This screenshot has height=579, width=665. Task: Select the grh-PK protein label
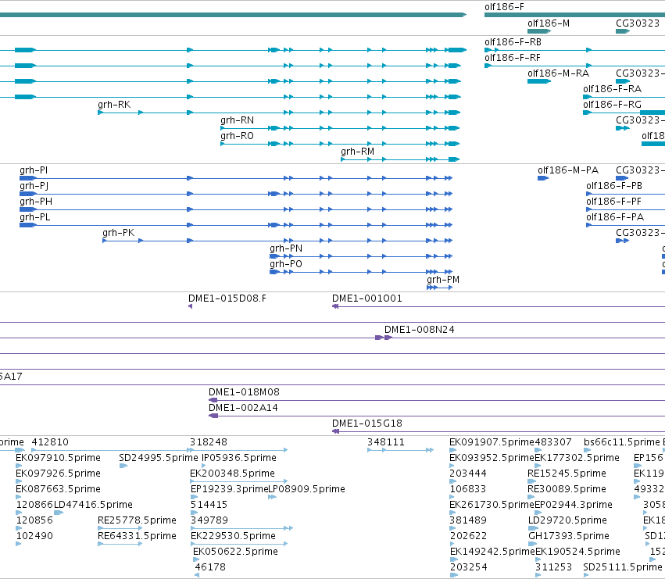118,234
